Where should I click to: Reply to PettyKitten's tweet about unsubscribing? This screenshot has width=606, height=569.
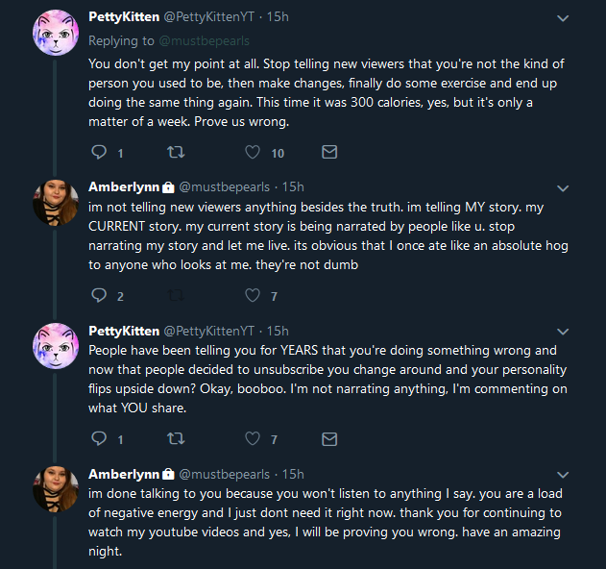tap(99, 438)
